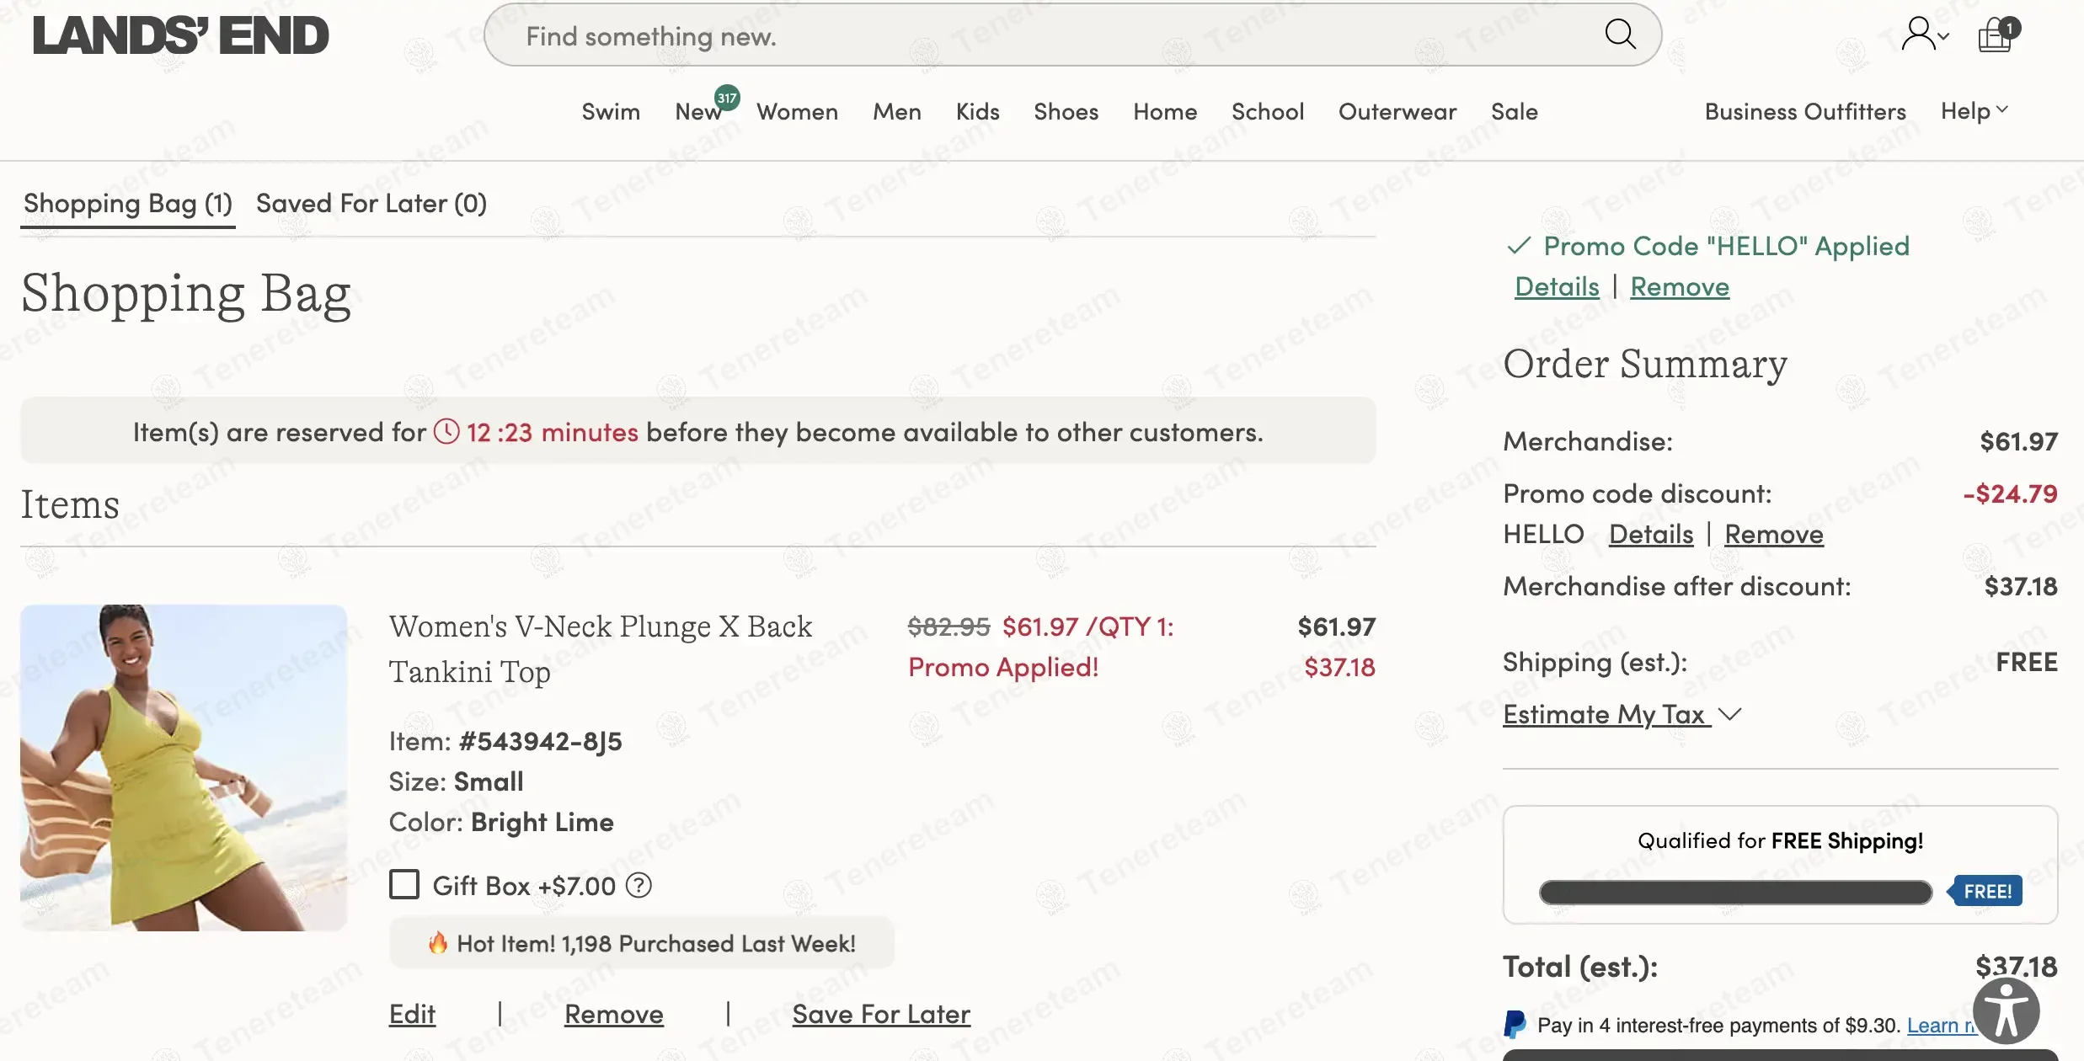Click Details beside HELLO in Order Summary

1651,534
